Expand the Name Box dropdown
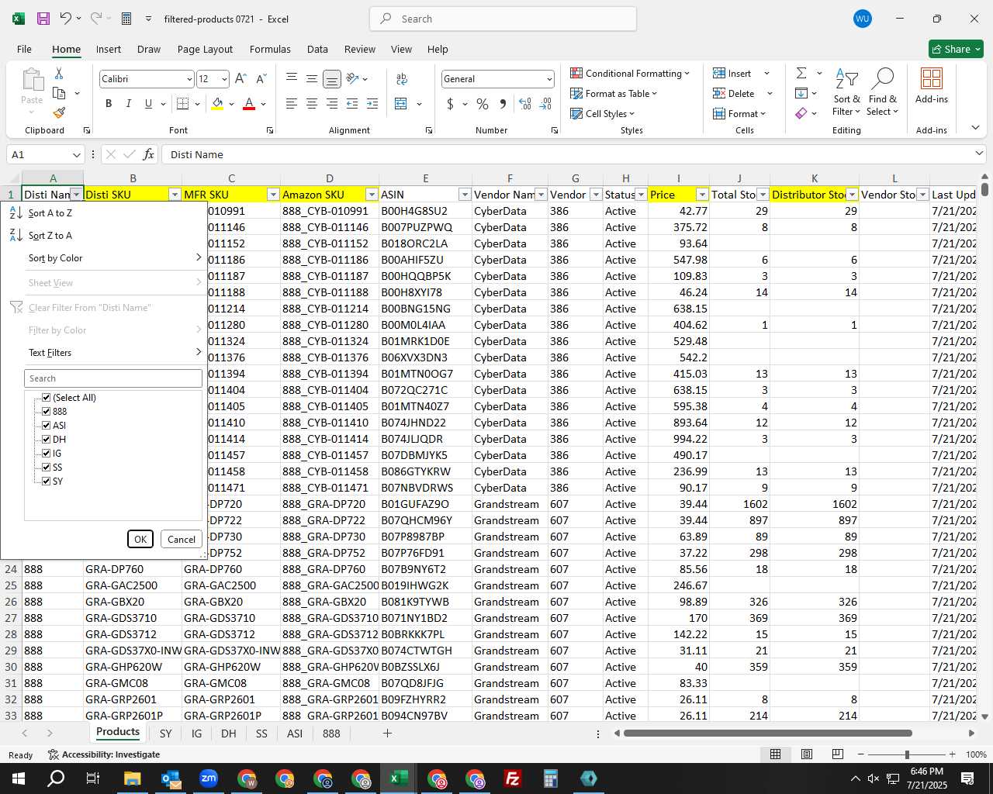 point(76,154)
